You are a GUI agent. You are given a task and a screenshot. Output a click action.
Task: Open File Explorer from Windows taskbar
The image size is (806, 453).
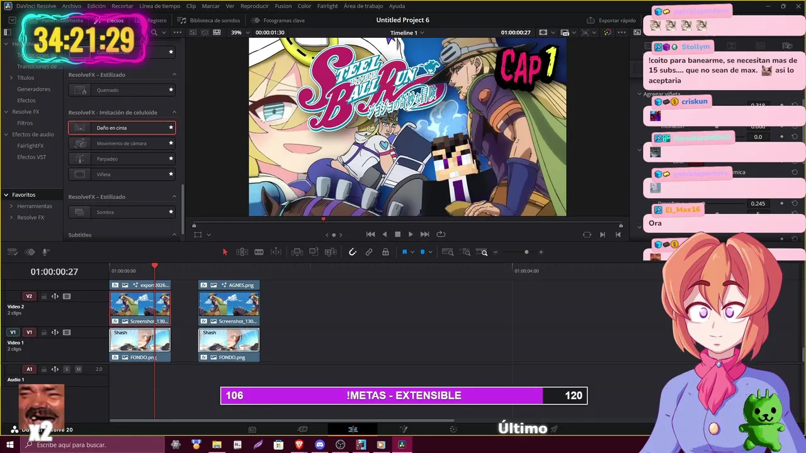(x=217, y=445)
